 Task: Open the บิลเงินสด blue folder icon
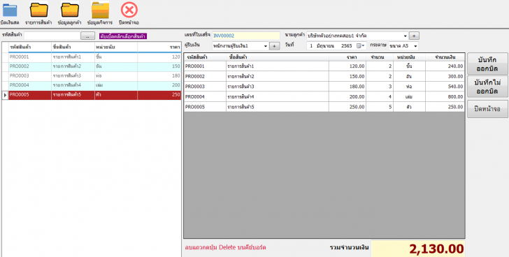[x=10, y=10]
